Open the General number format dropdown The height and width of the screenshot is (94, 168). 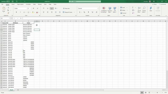pyautogui.click(x=98, y=8)
